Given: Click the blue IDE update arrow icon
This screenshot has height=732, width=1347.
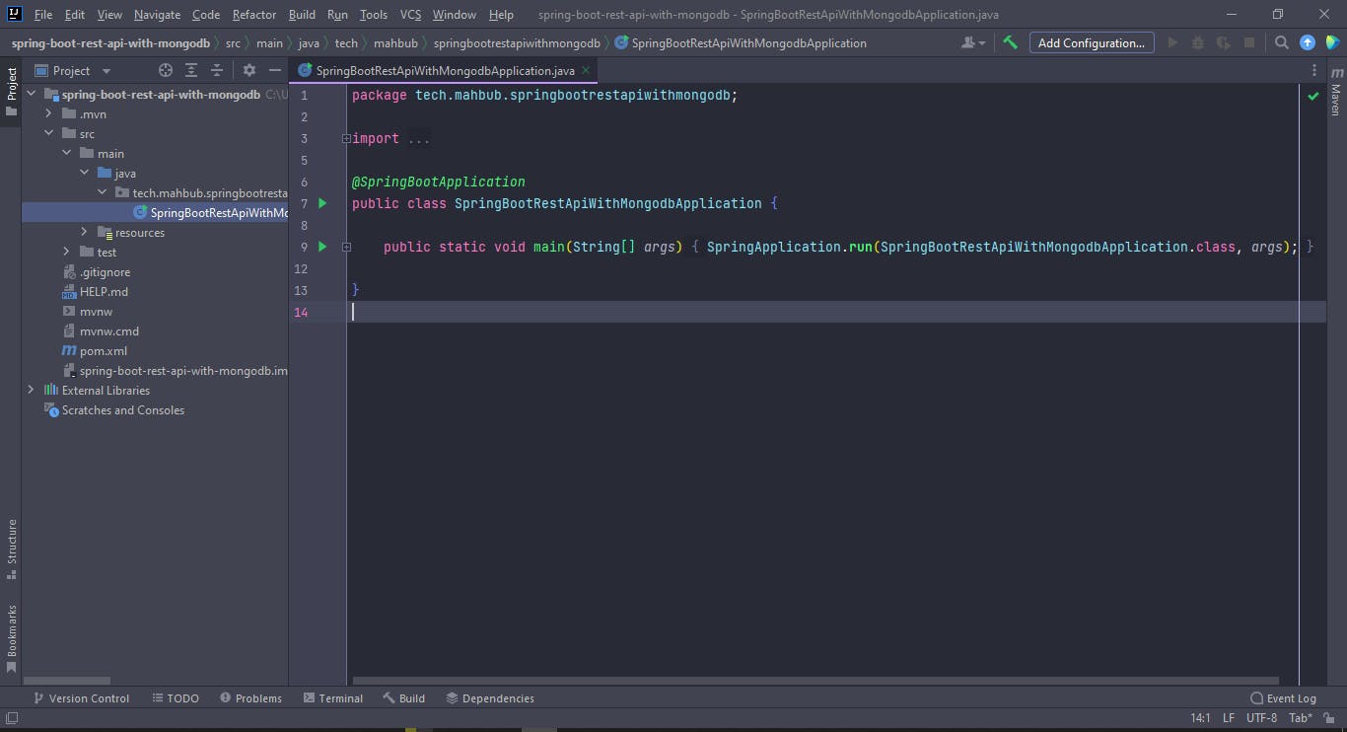Looking at the screenshot, I should (x=1307, y=42).
